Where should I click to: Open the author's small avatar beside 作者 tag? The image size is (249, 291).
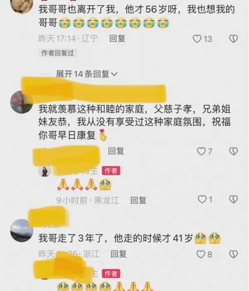tap(45, 171)
